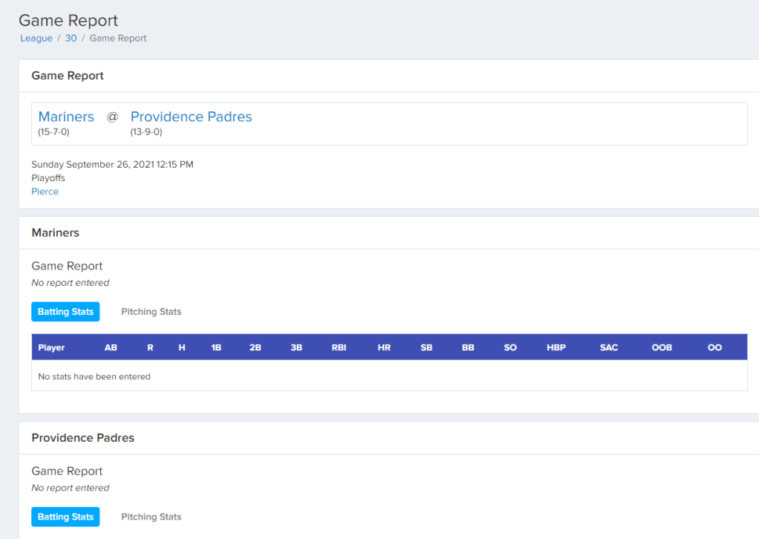Click the HR column header
The image size is (759, 539).
point(384,347)
